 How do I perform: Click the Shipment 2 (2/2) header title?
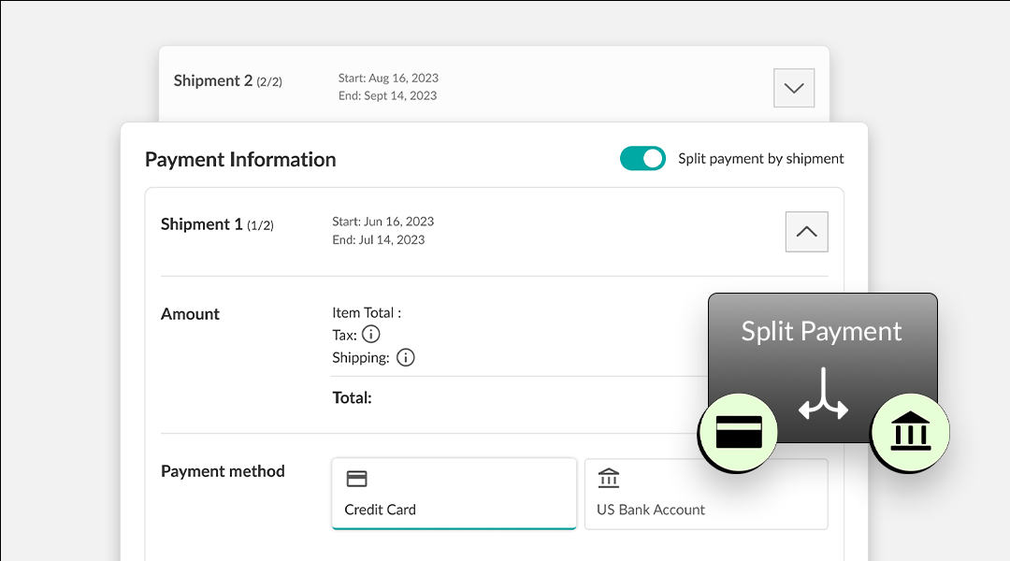(x=228, y=80)
